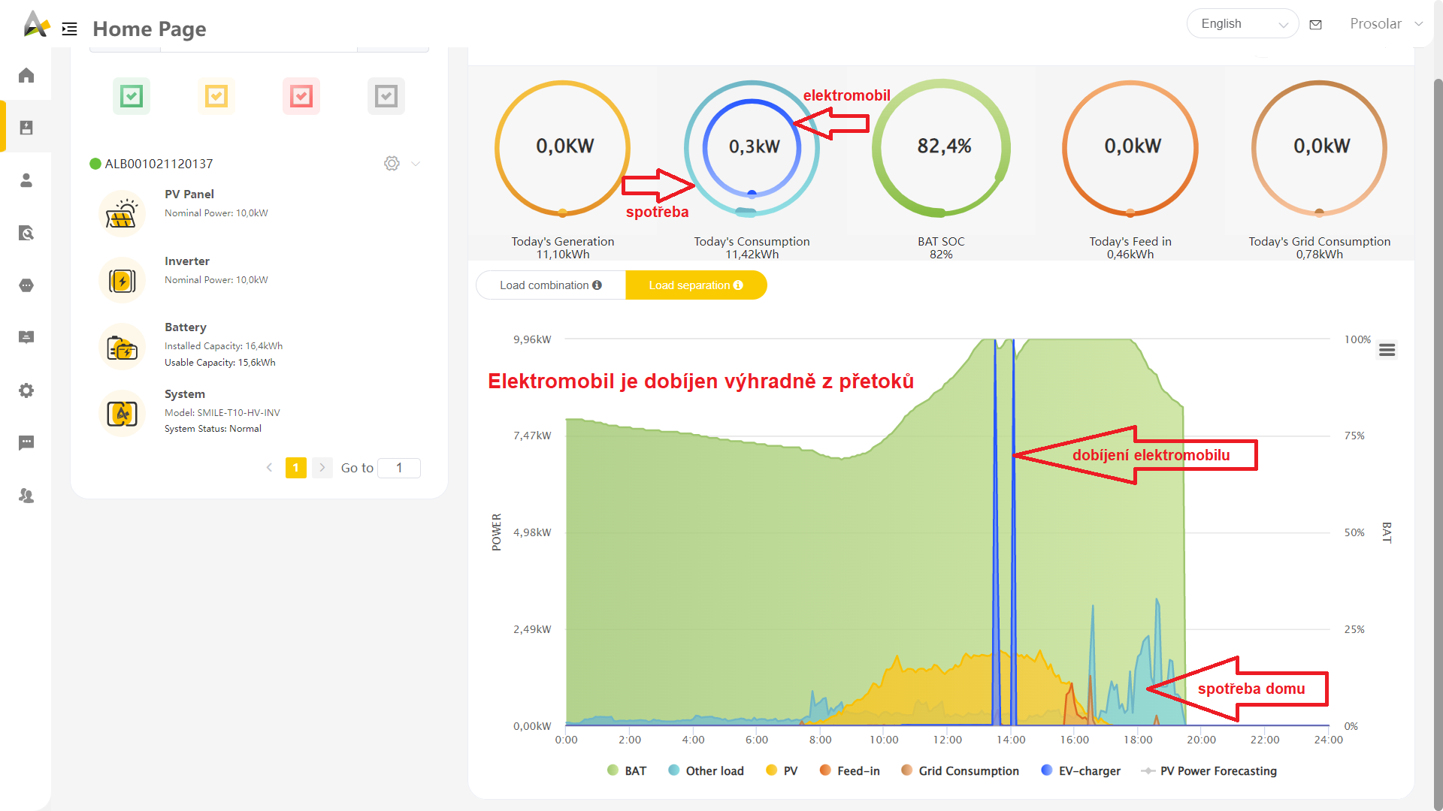This screenshot has height=811, width=1443.
Task: Toggle Grid Consumption series in legend
Action: click(960, 771)
